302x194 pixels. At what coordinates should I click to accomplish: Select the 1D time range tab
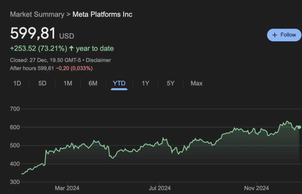coord(17,83)
